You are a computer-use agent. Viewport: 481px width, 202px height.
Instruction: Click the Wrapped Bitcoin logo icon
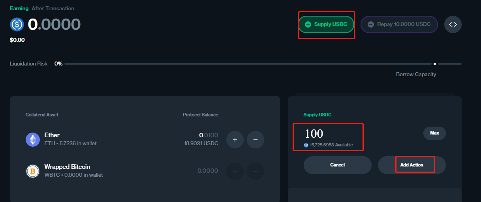(33, 171)
